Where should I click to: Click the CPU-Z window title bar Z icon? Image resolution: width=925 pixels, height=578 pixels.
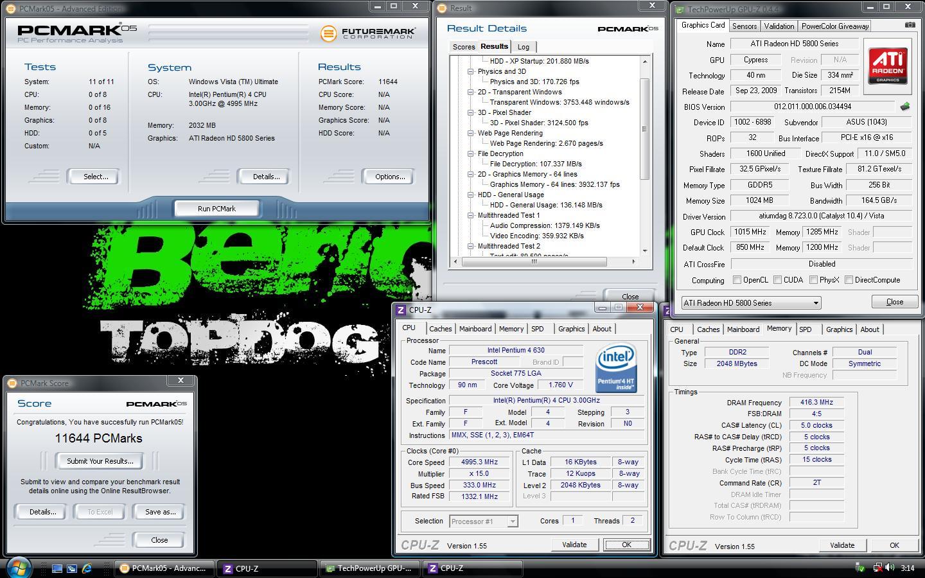click(x=401, y=310)
